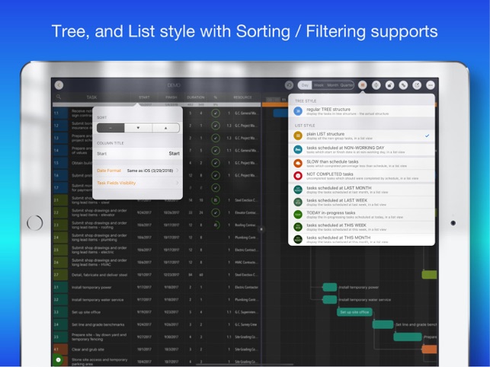This screenshot has width=490, height=367.
Task: Toggle completion check for task 2.2
Action: coord(216,212)
